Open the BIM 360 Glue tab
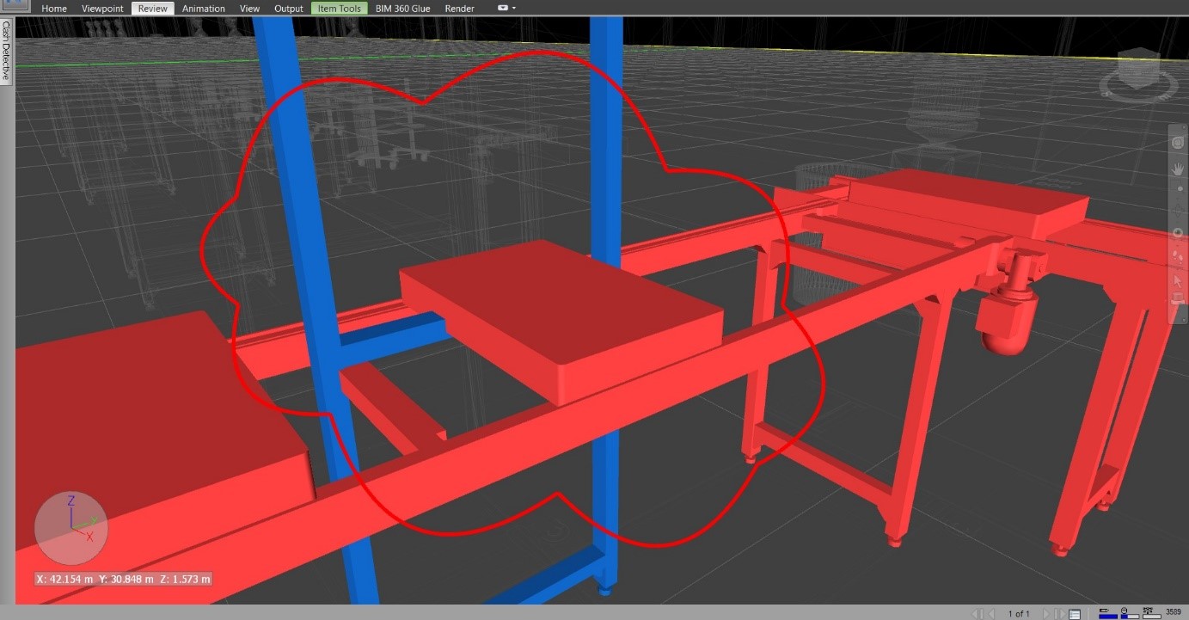 tap(402, 9)
